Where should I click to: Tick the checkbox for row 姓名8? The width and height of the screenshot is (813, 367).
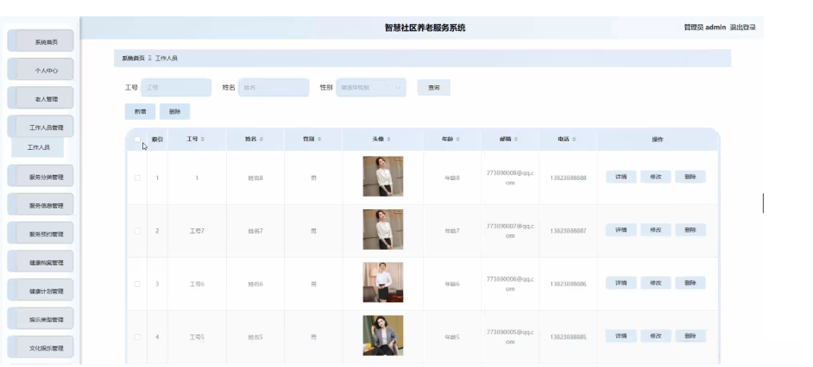click(137, 177)
